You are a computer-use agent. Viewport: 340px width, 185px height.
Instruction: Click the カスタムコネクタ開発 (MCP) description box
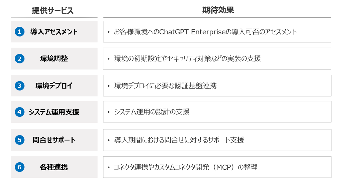217,167
